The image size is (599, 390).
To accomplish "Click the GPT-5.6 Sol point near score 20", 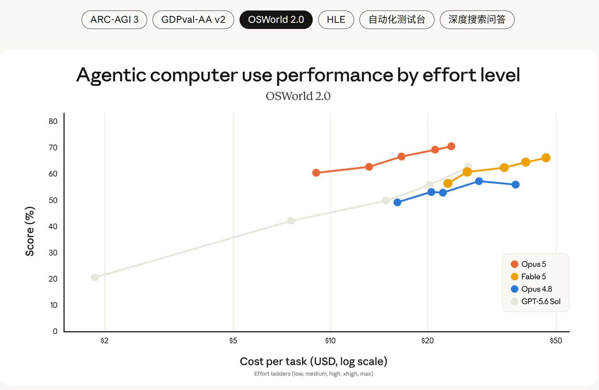I will point(95,277).
